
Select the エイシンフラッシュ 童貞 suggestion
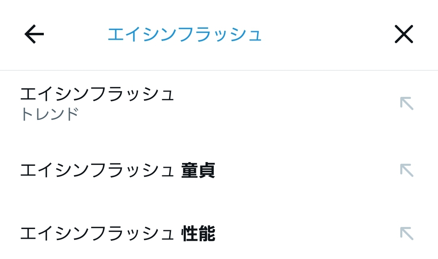tap(118, 171)
